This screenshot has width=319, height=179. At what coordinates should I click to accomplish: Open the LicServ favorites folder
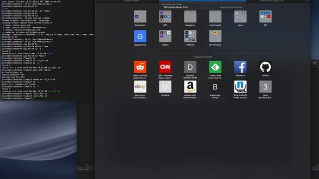pos(165,36)
